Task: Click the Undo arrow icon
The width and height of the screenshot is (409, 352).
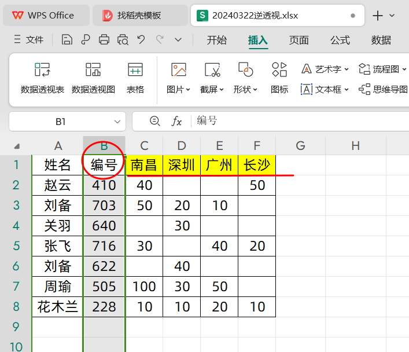Action: point(141,40)
